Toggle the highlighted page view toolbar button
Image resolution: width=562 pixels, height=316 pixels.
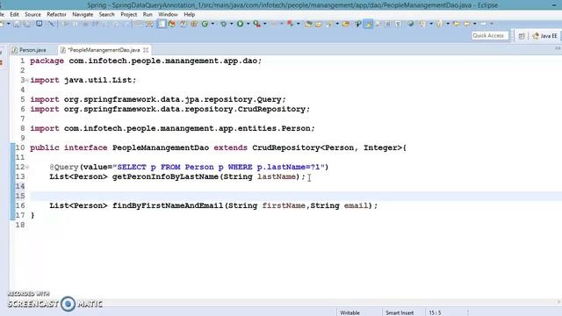[162, 24]
